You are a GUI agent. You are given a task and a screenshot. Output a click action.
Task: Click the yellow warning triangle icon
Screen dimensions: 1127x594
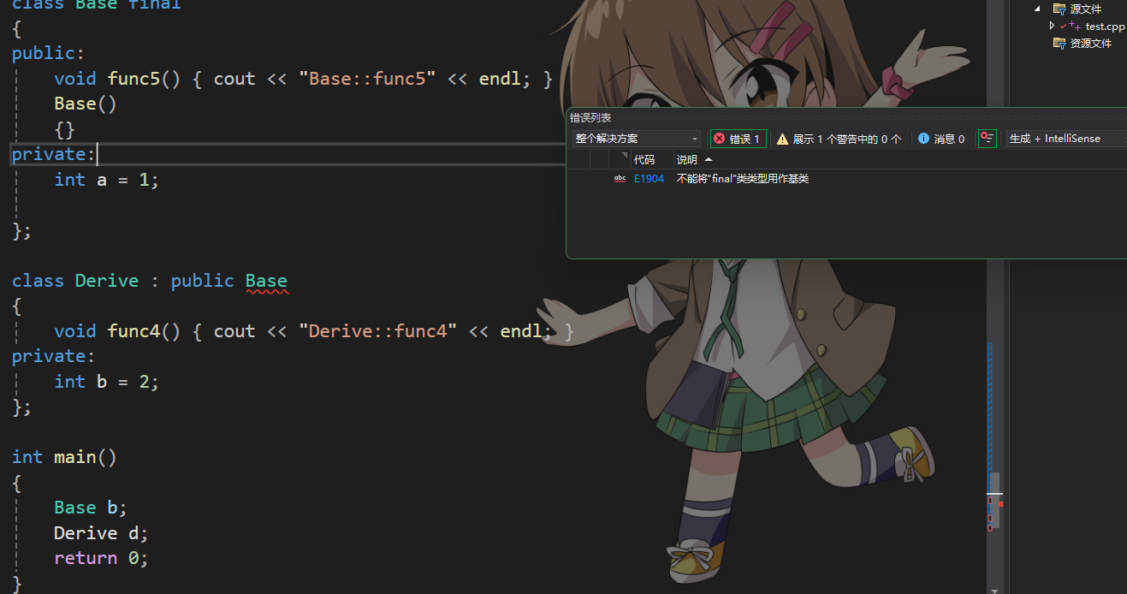pos(782,139)
